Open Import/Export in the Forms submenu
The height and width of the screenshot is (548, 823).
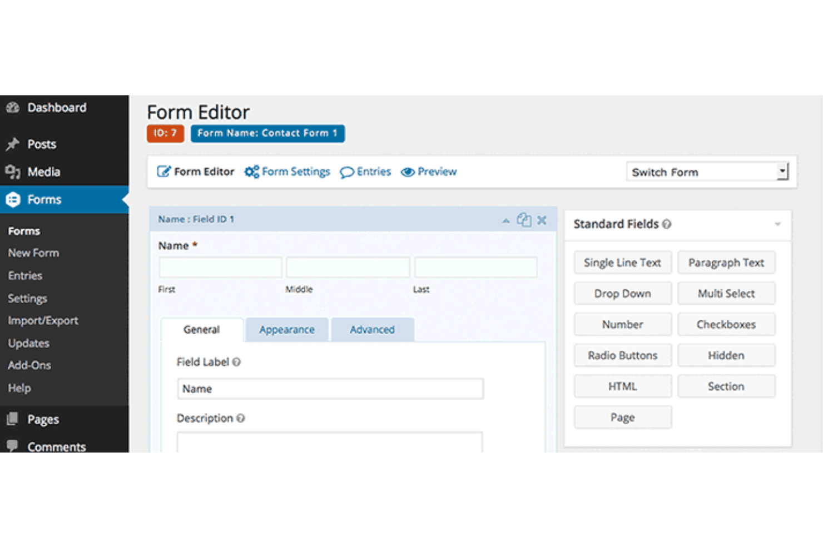(43, 321)
